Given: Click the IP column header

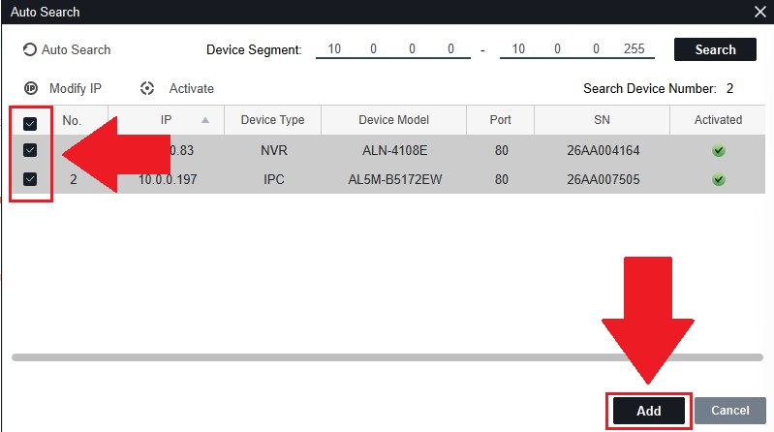Looking at the screenshot, I should tap(166, 120).
